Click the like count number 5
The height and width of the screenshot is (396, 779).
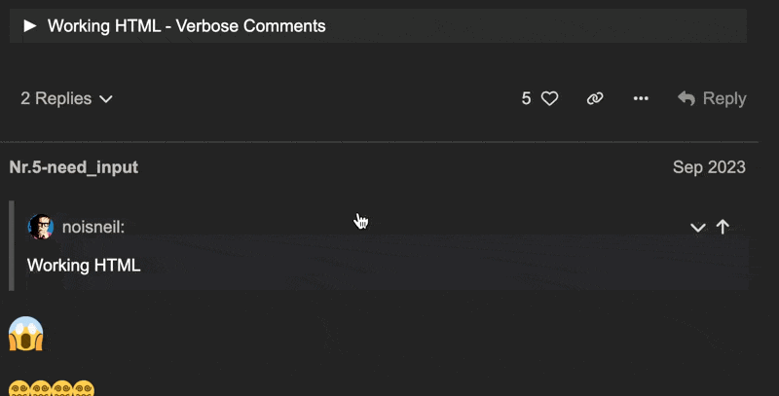pyautogui.click(x=527, y=98)
